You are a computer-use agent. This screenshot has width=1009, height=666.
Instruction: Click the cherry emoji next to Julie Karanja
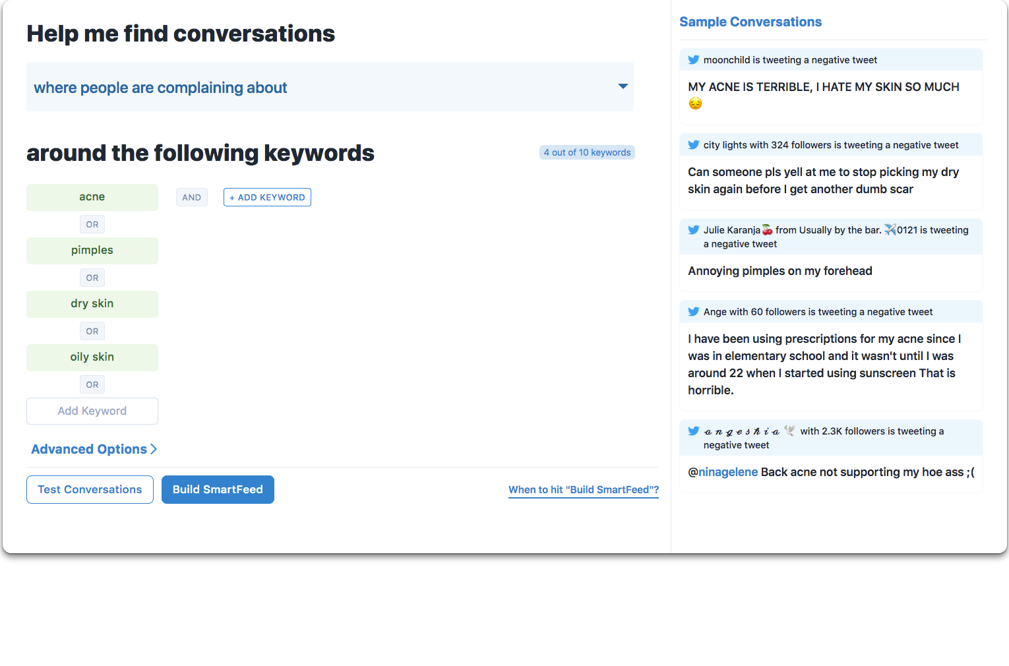tap(768, 230)
